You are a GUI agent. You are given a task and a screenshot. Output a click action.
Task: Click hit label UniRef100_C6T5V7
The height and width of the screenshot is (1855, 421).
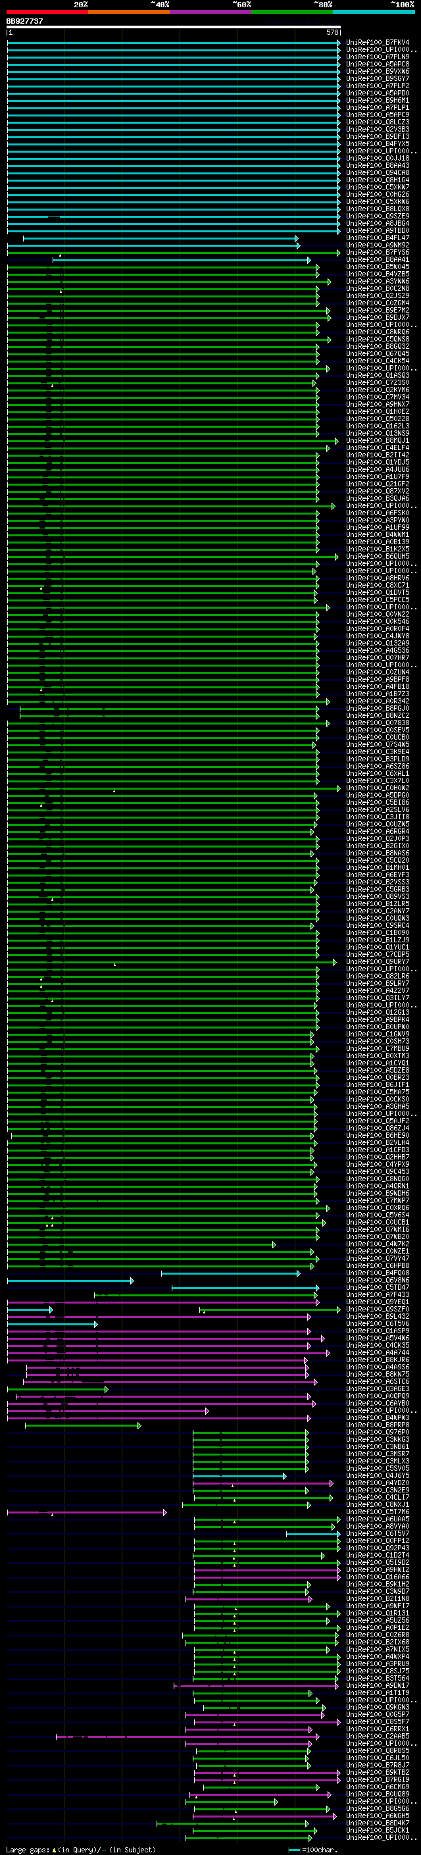378,1533
